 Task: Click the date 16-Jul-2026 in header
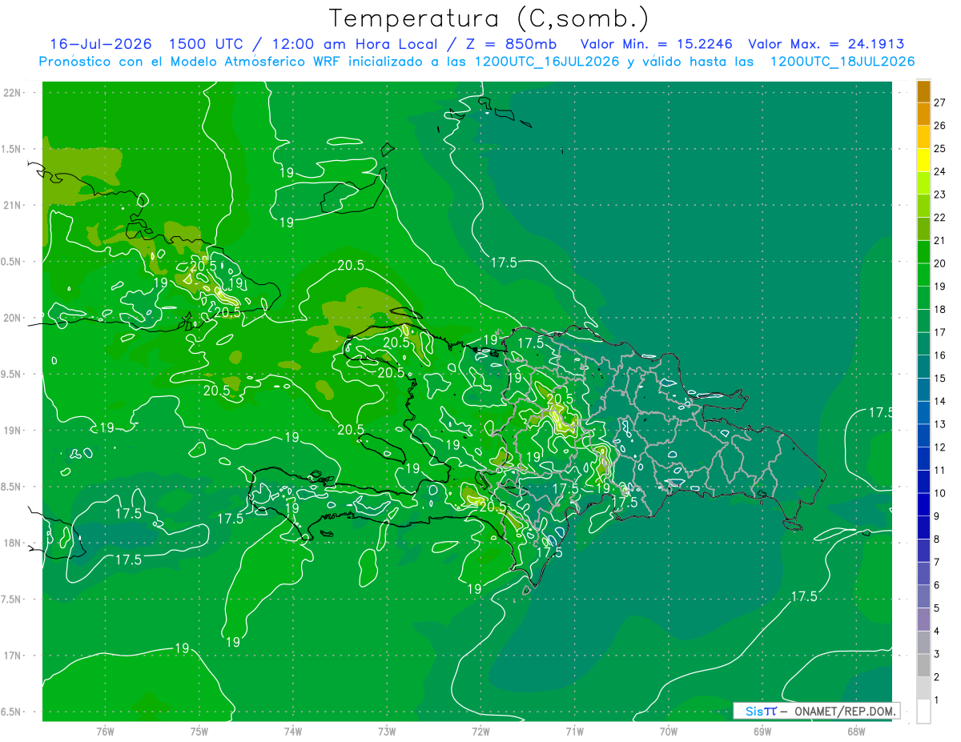[x=101, y=44]
